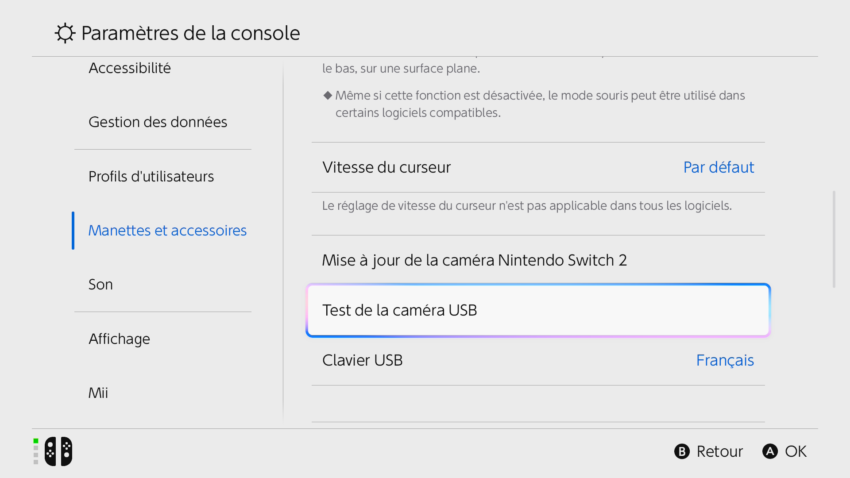Click the vertical scrollbar on right
This screenshot has width=850, height=478.
coord(834,239)
